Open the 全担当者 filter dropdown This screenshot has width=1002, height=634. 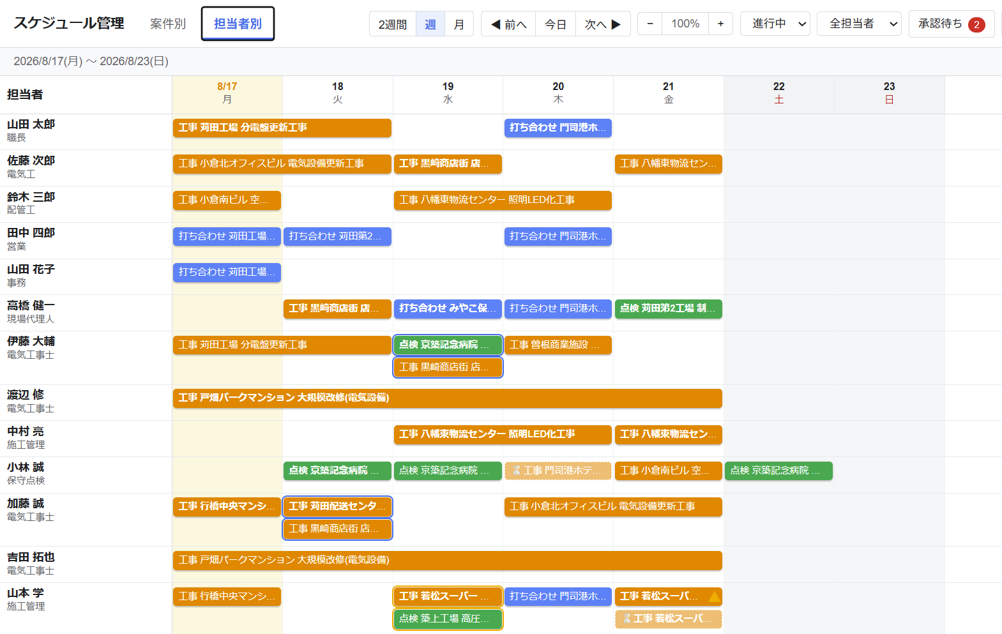tap(859, 24)
